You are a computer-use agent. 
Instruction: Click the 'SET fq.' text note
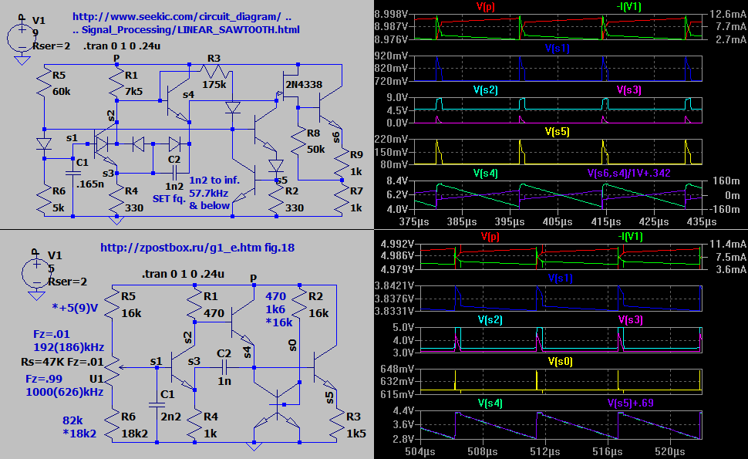click(170, 198)
